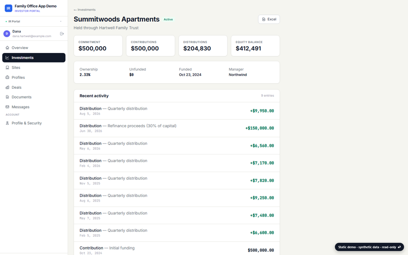Click the Distributions $204,830 card

coord(203,46)
